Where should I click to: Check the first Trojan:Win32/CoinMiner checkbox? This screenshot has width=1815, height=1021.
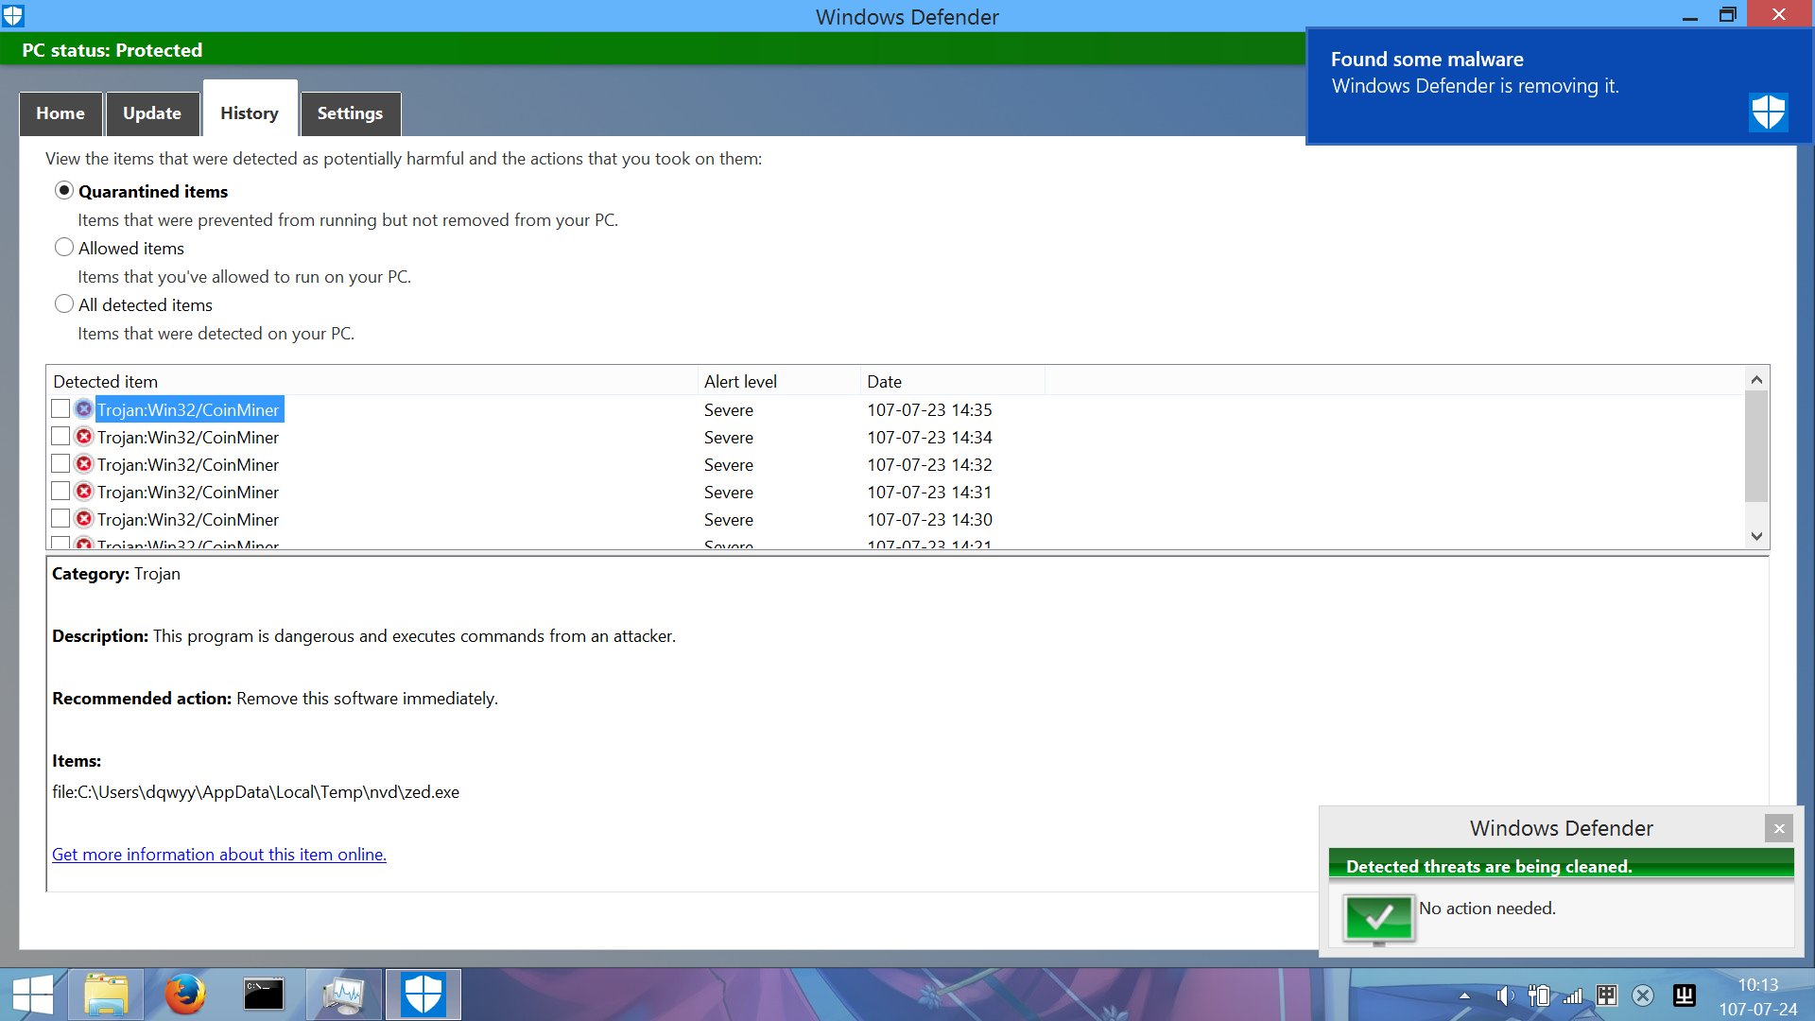tap(60, 409)
